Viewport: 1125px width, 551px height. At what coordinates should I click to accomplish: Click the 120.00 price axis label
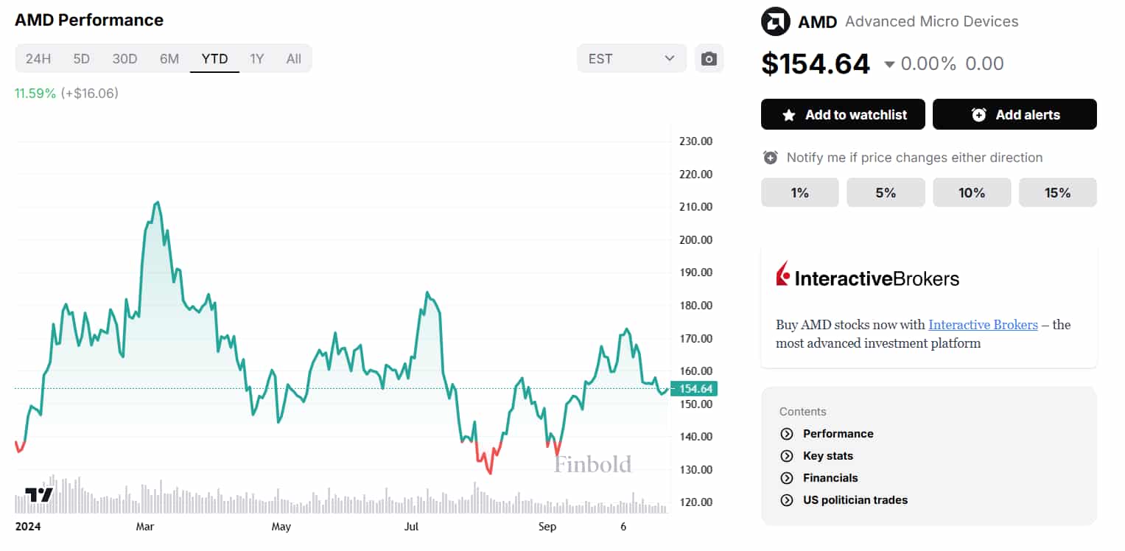(696, 502)
